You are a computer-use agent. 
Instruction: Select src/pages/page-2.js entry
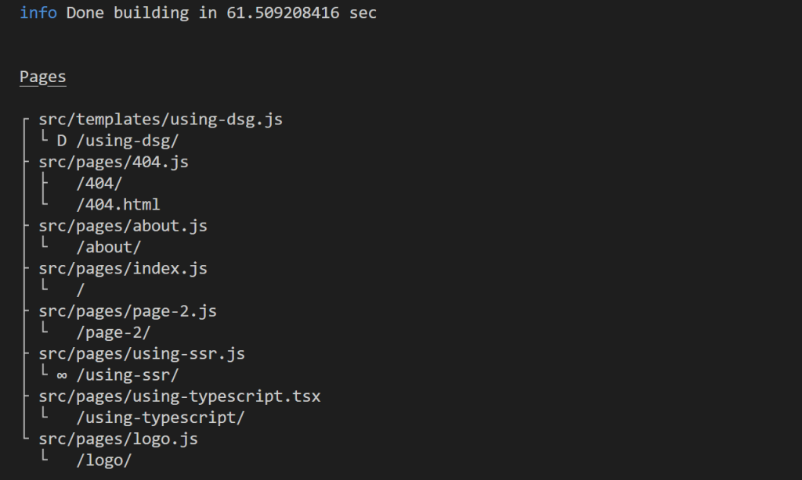pyautogui.click(x=128, y=311)
